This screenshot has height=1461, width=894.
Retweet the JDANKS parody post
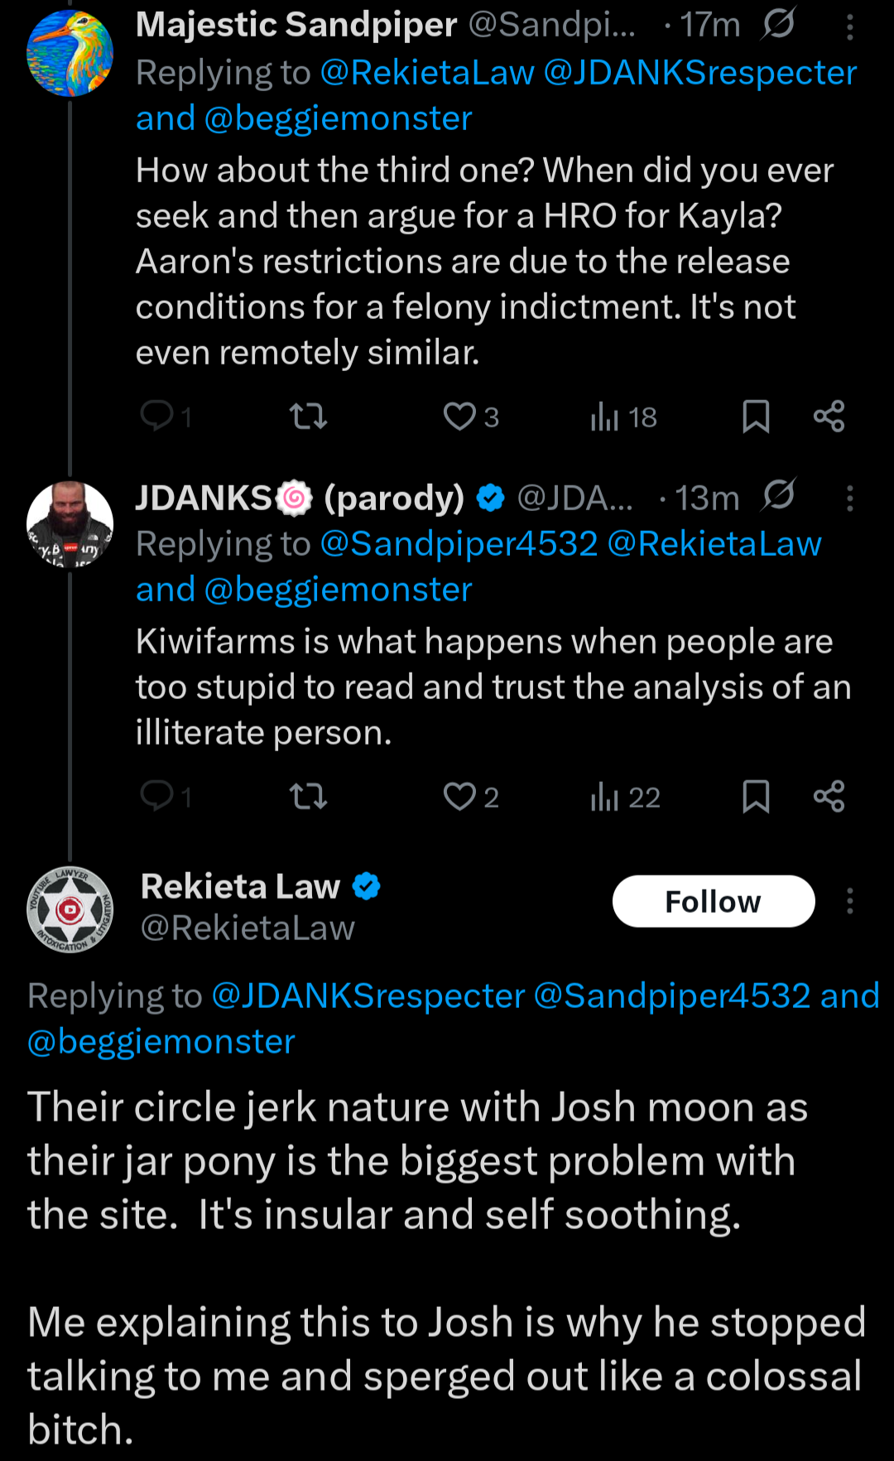[x=309, y=796]
